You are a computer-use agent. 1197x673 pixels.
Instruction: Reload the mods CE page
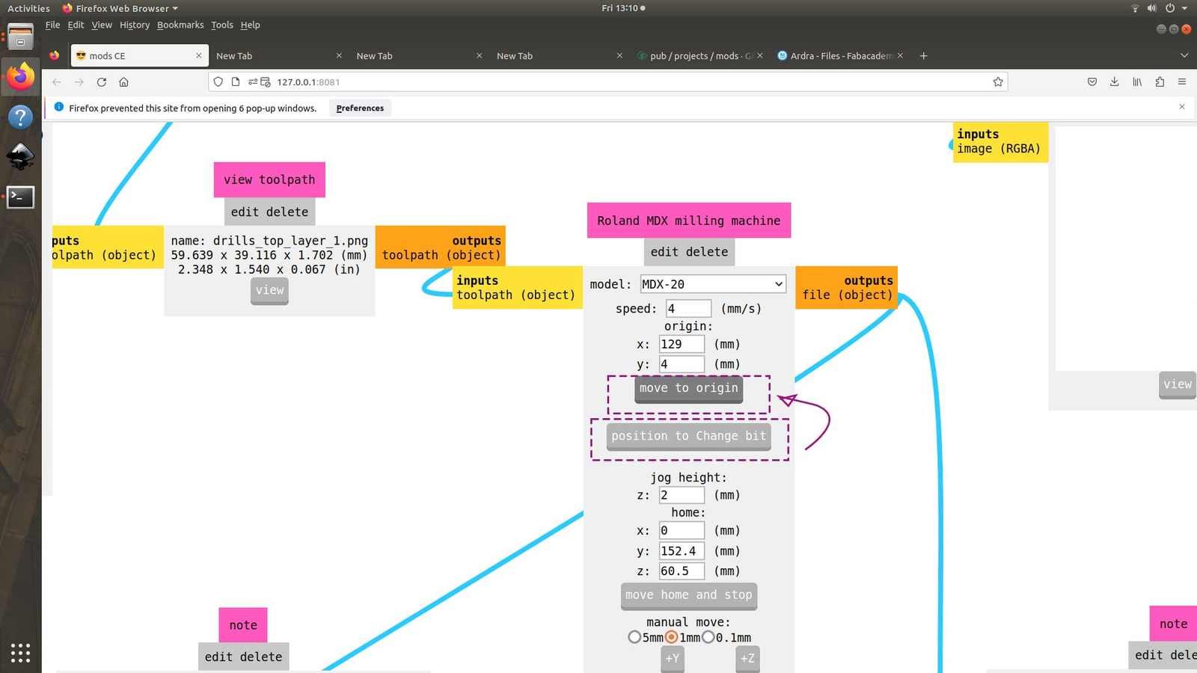click(x=102, y=82)
